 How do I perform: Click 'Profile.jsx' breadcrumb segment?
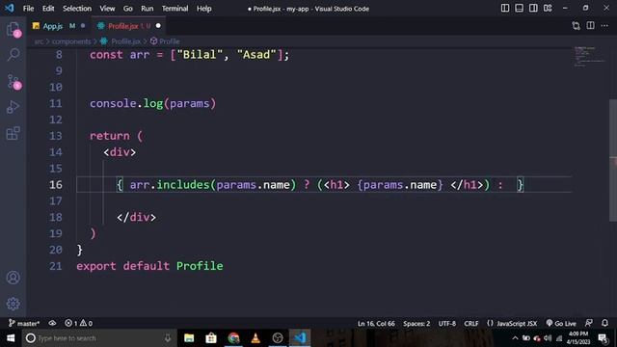(x=125, y=41)
